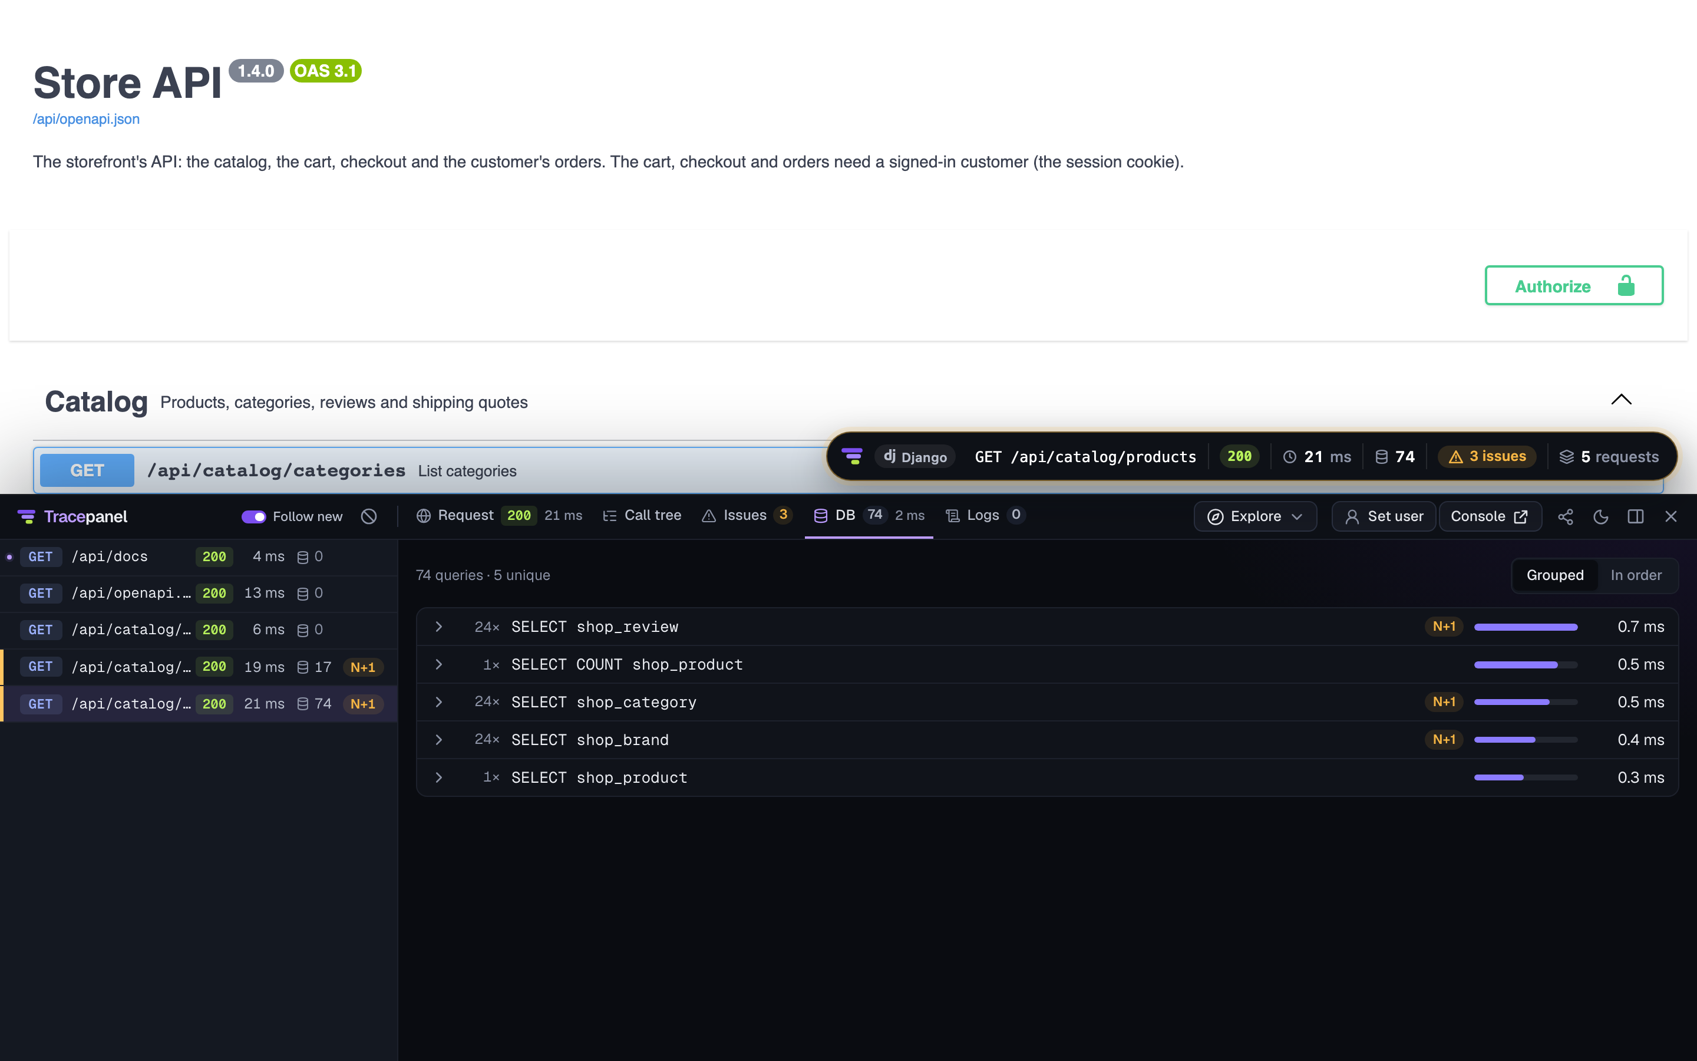Click the Django badge in floating pill

pos(915,457)
